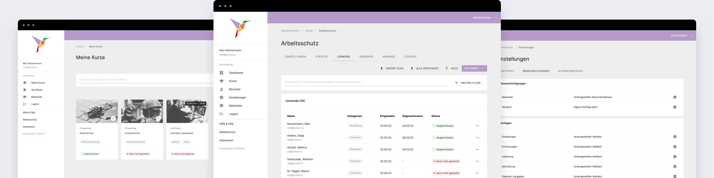This screenshot has height=178, width=714.
Task: Click the graduation cap icon beside Kurse
Action: 221,81
